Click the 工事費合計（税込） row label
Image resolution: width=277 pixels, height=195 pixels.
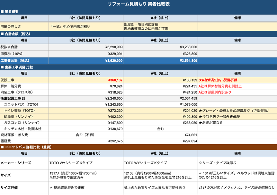coord(15,60)
